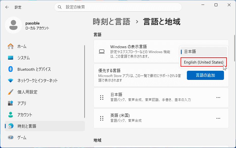236x148 pixels.
Task: Click the 個人用設定 paintbrush icon
Action: tap(11, 92)
